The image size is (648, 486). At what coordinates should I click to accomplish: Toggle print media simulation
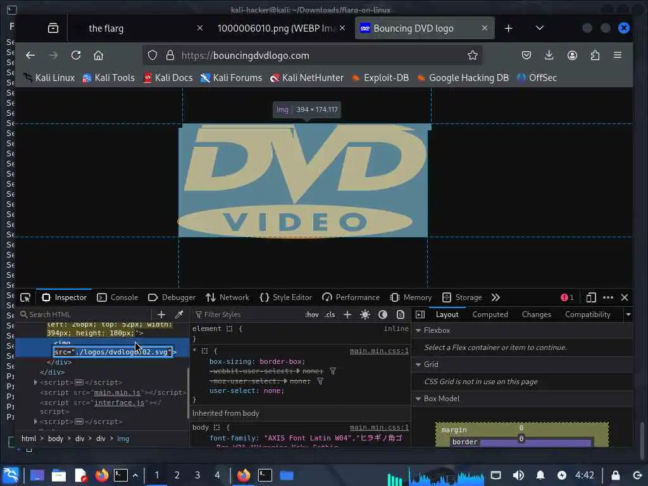(x=401, y=315)
